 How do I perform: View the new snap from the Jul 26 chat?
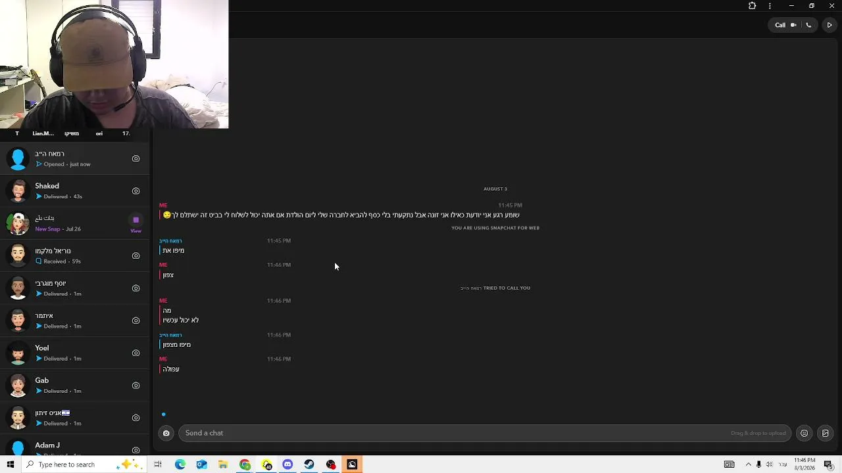tap(136, 223)
